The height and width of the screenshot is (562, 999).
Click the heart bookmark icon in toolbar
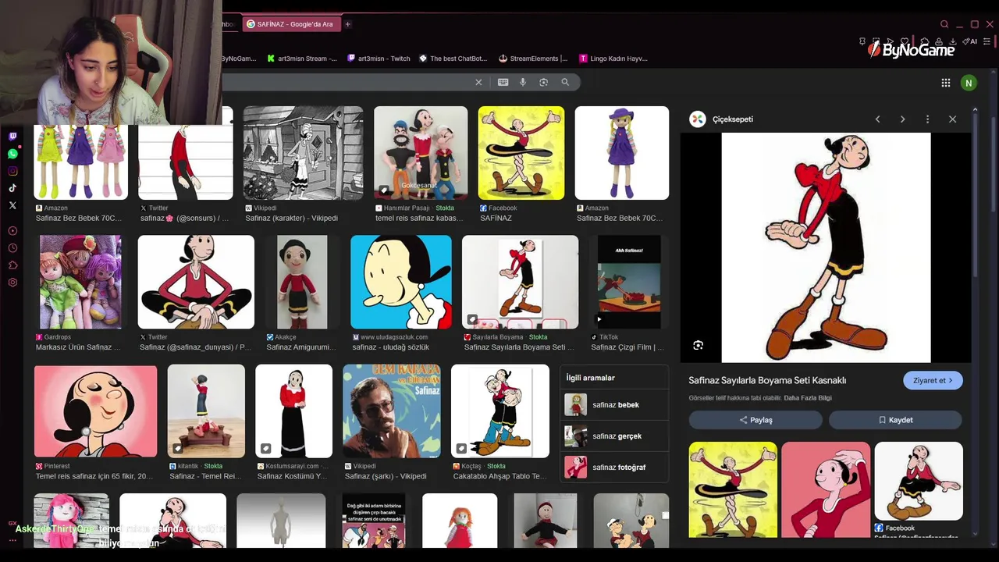tap(905, 41)
